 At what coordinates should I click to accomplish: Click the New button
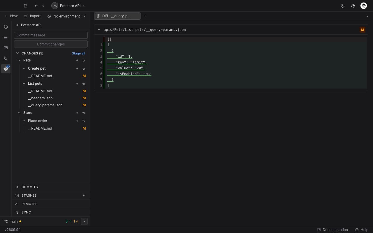point(11,16)
